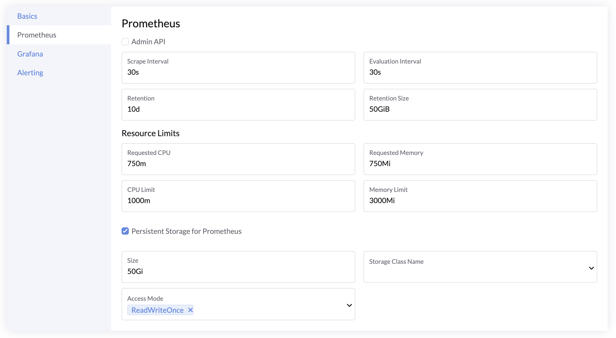The width and height of the screenshot is (616, 338).
Task: Enable the Admin API checkbox
Action: tap(125, 42)
